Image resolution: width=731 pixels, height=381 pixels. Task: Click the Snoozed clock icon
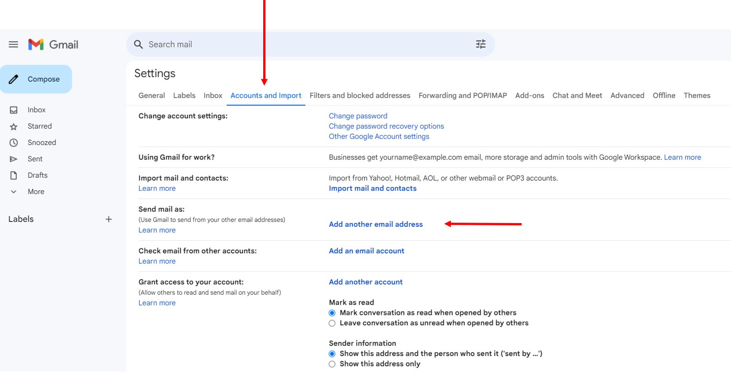pos(14,143)
